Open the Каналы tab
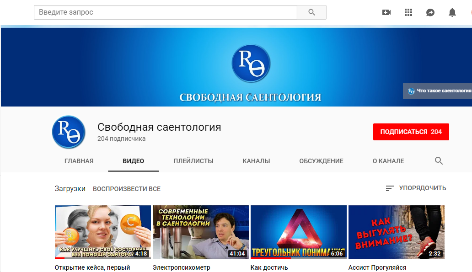The image size is (472, 272). coord(256,161)
